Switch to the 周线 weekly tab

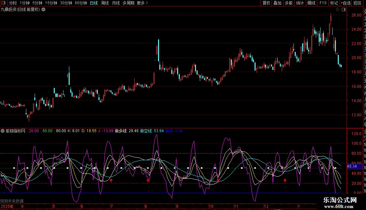click(x=105, y=3)
